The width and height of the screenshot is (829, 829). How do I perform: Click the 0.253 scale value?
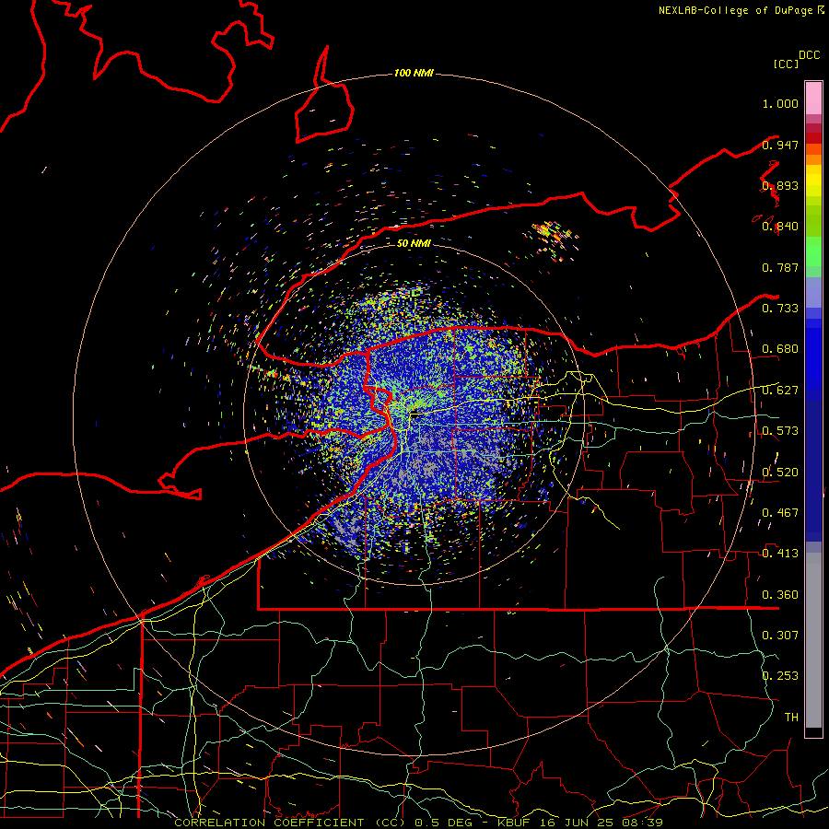[780, 676]
